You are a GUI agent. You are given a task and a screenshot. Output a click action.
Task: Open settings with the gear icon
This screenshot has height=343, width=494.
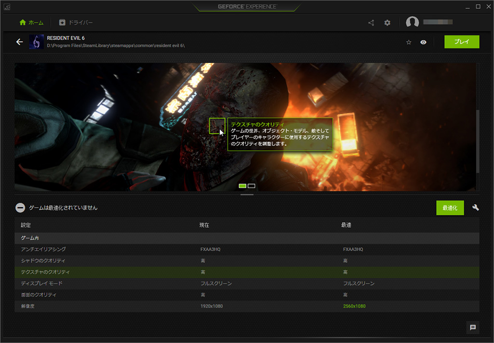[x=387, y=23]
